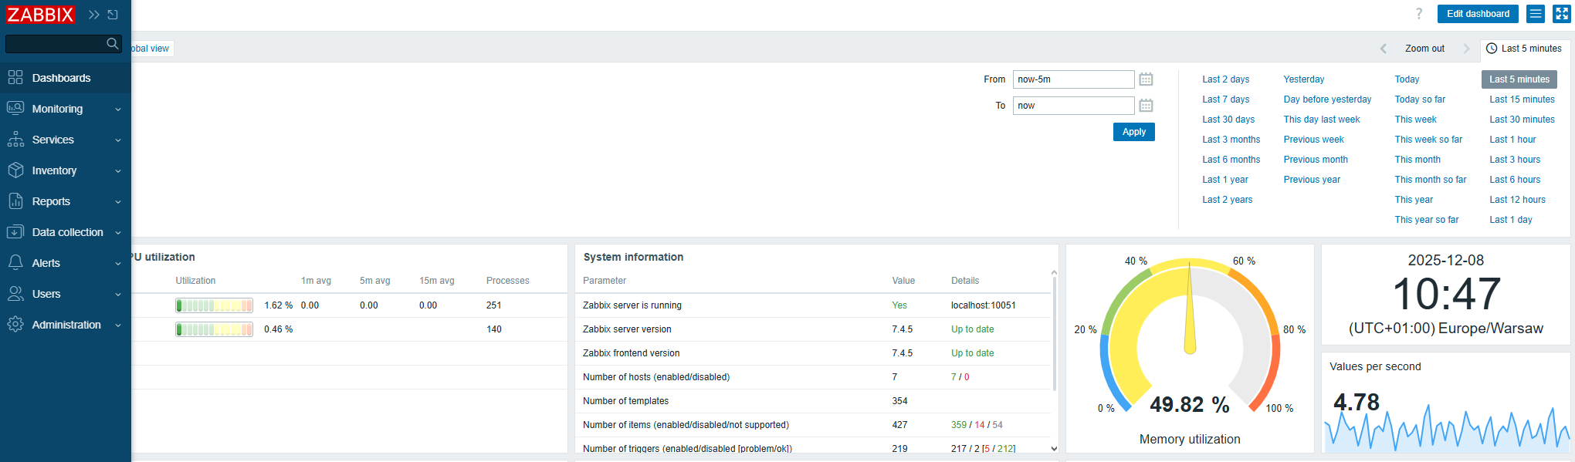The image size is (1575, 462).
Task: Click the first CPU utilization bar
Action: point(214,305)
